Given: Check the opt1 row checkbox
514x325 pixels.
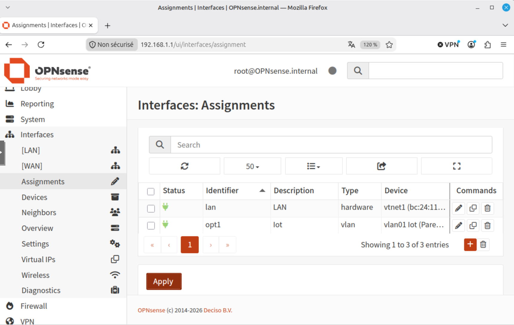Looking at the screenshot, I should coord(151,226).
